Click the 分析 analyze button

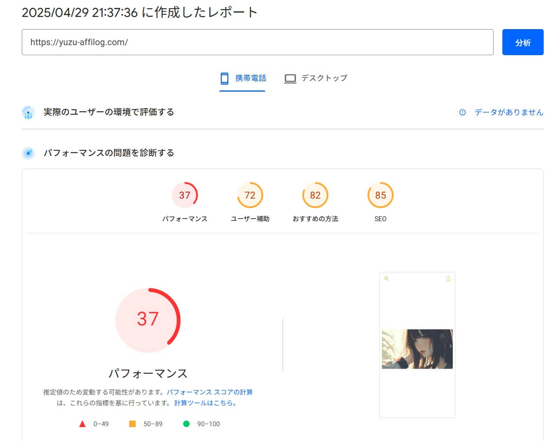click(x=523, y=42)
